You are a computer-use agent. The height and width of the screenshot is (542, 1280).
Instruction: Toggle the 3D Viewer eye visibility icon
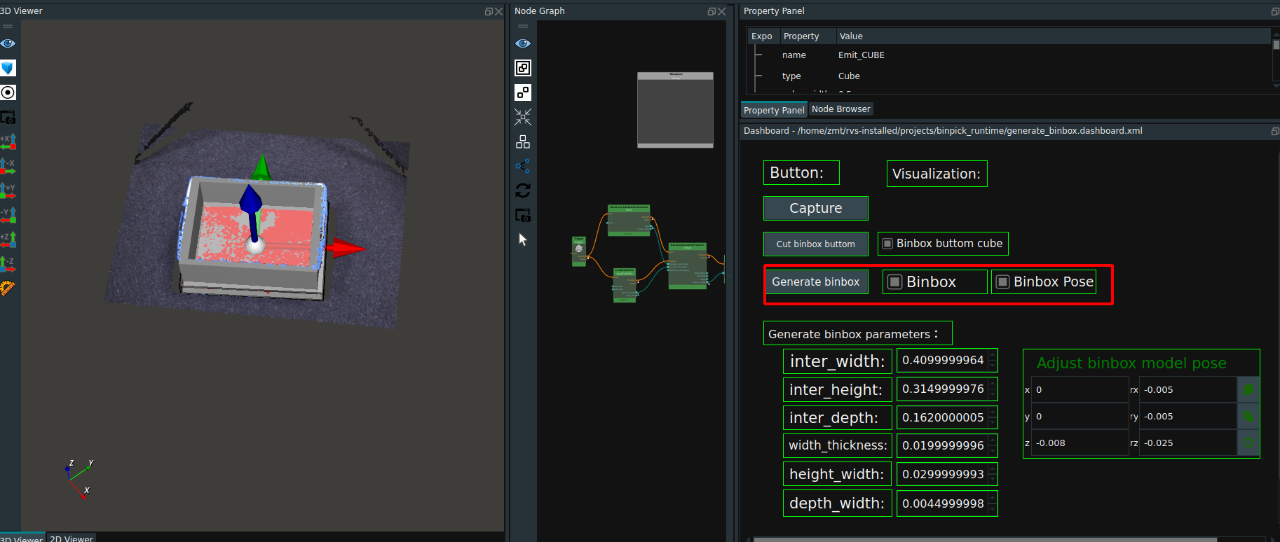pos(8,43)
